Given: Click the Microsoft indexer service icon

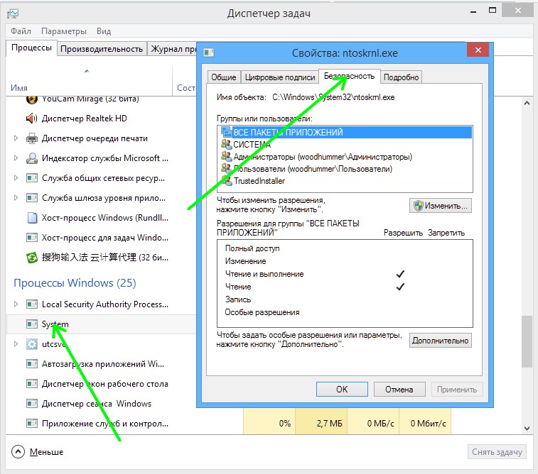Looking at the screenshot, I should click(x=32, y=158).
